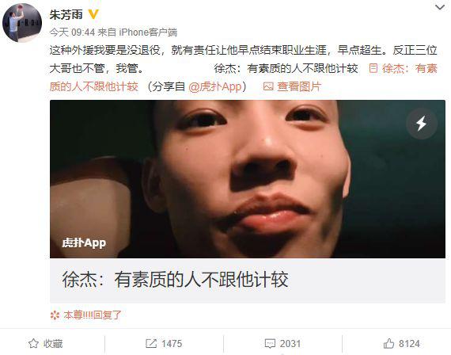Click the article document icon before 徐杰

click(x=373, y=69)
